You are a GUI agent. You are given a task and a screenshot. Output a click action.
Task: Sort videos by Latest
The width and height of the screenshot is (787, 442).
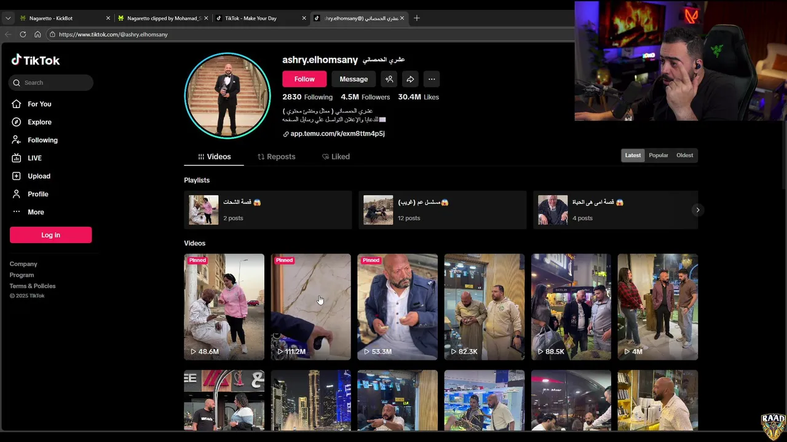click(x=633, y=155)
